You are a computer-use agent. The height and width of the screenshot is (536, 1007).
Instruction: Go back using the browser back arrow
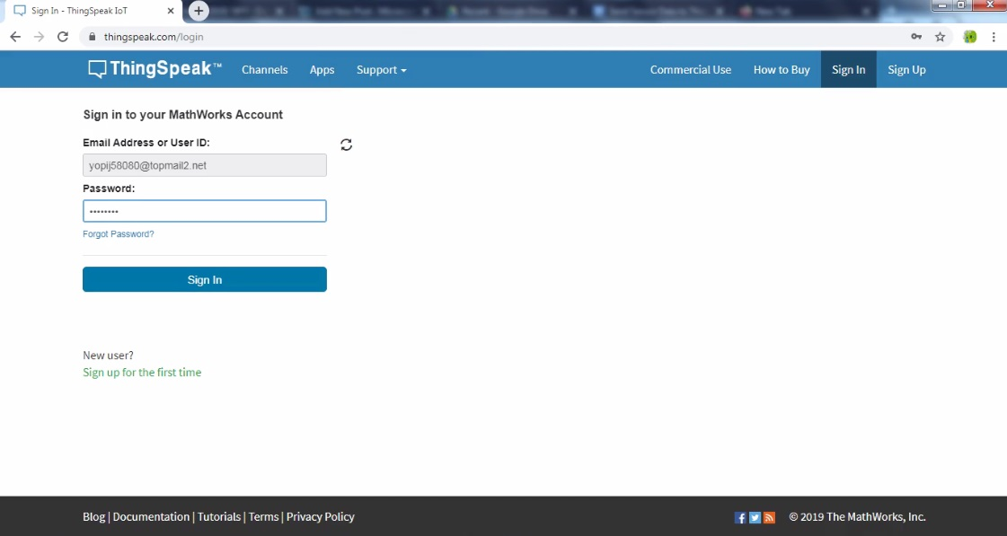(x=15, y=37)
